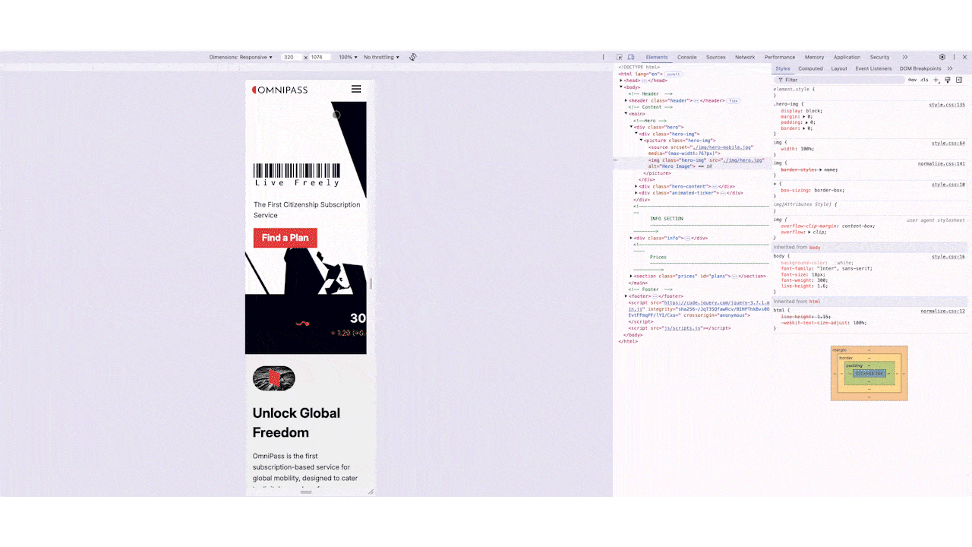The width and height of the screenshot is (972, 547).
Task: Switch to the Elements tab
Action: pos(657,57)
